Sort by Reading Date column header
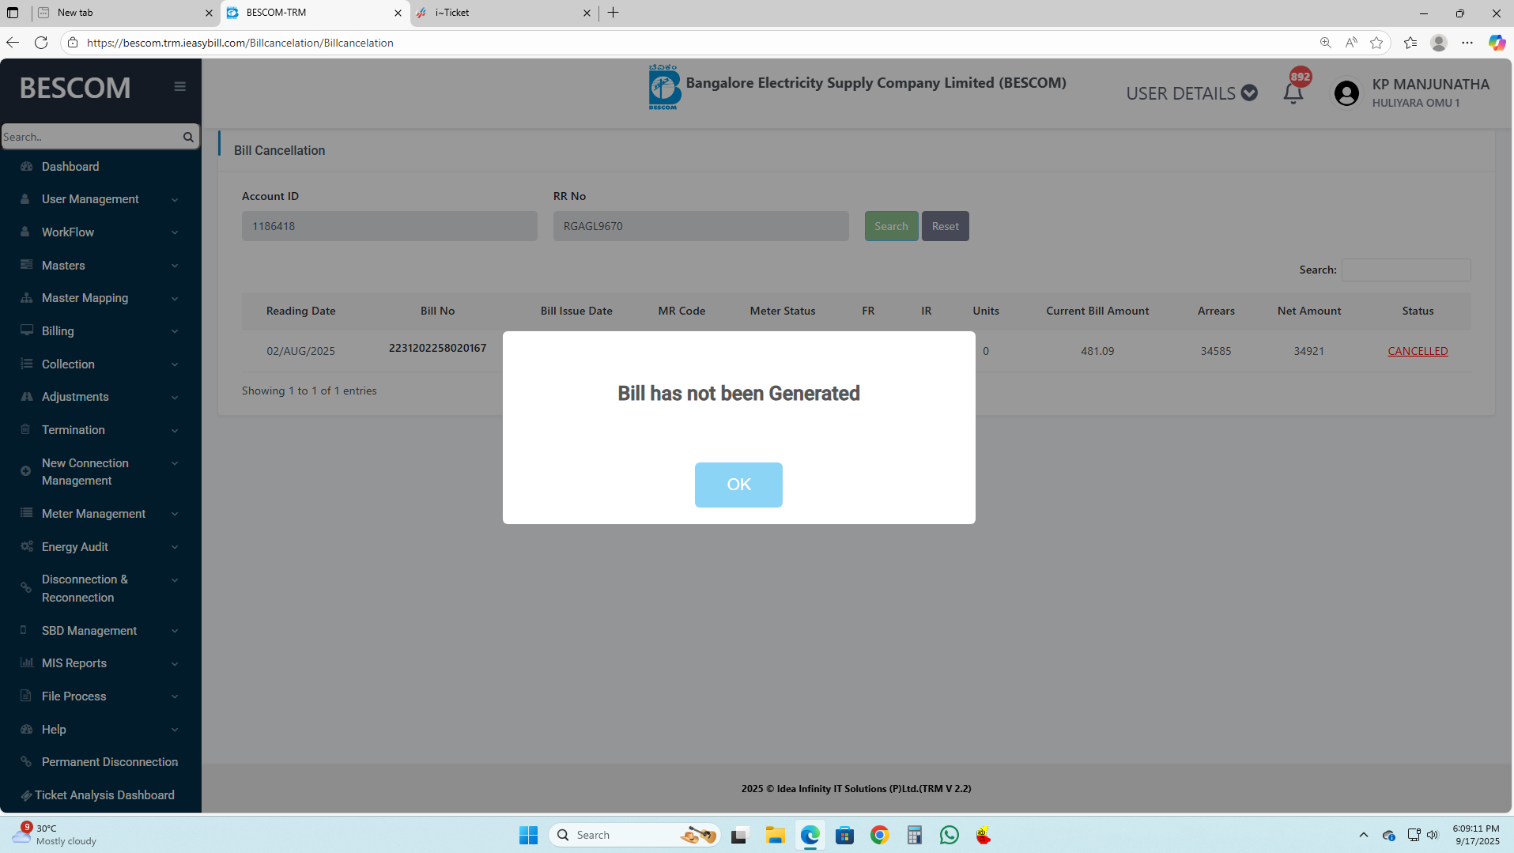The image size is (1514, 853). [x=300, y=311]
